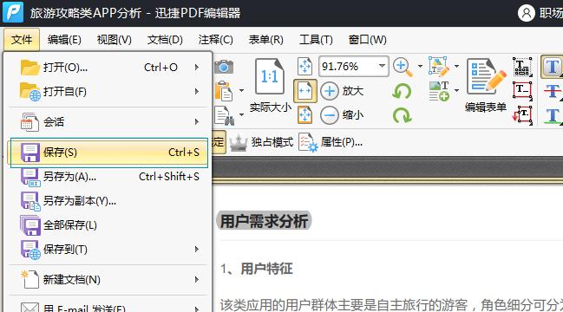Expand the 打开(O) submenu arrow
This screenshot has height=312, width=563.
196,68
